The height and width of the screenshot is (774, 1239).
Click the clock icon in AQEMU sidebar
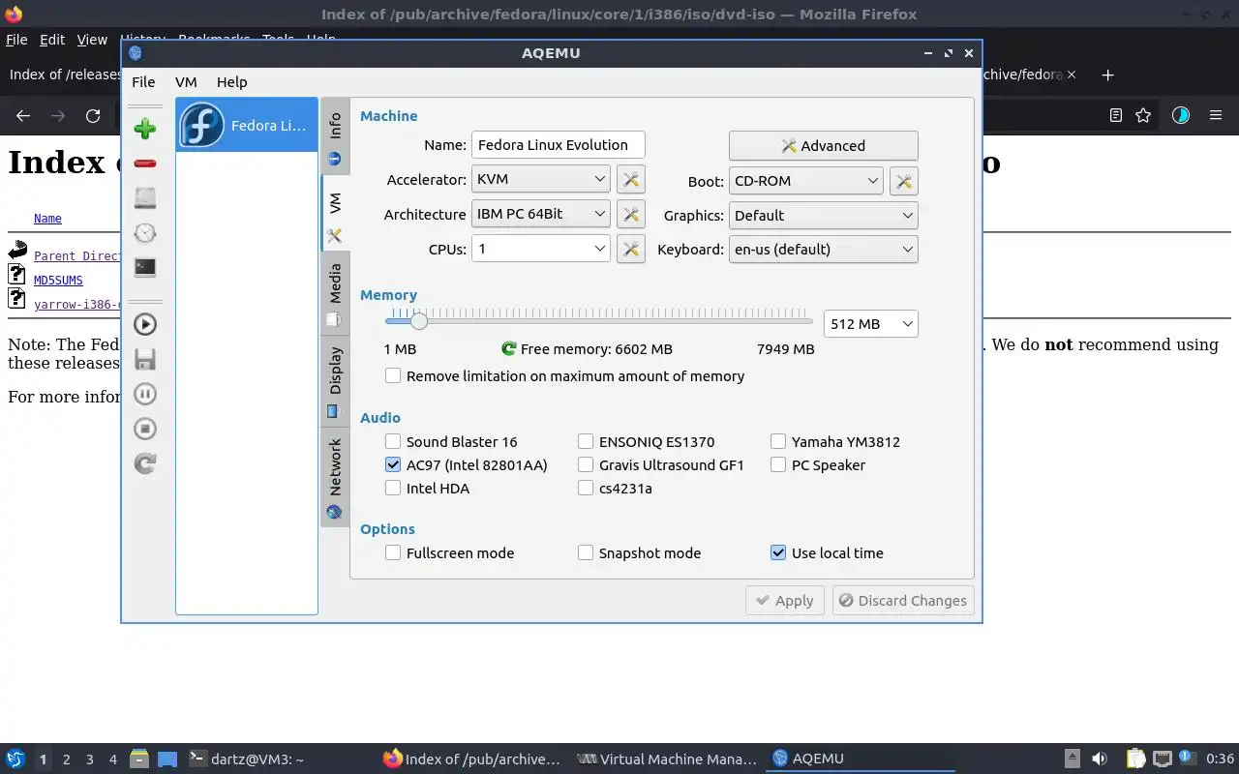pyautogui.click(x=145, y=233)
